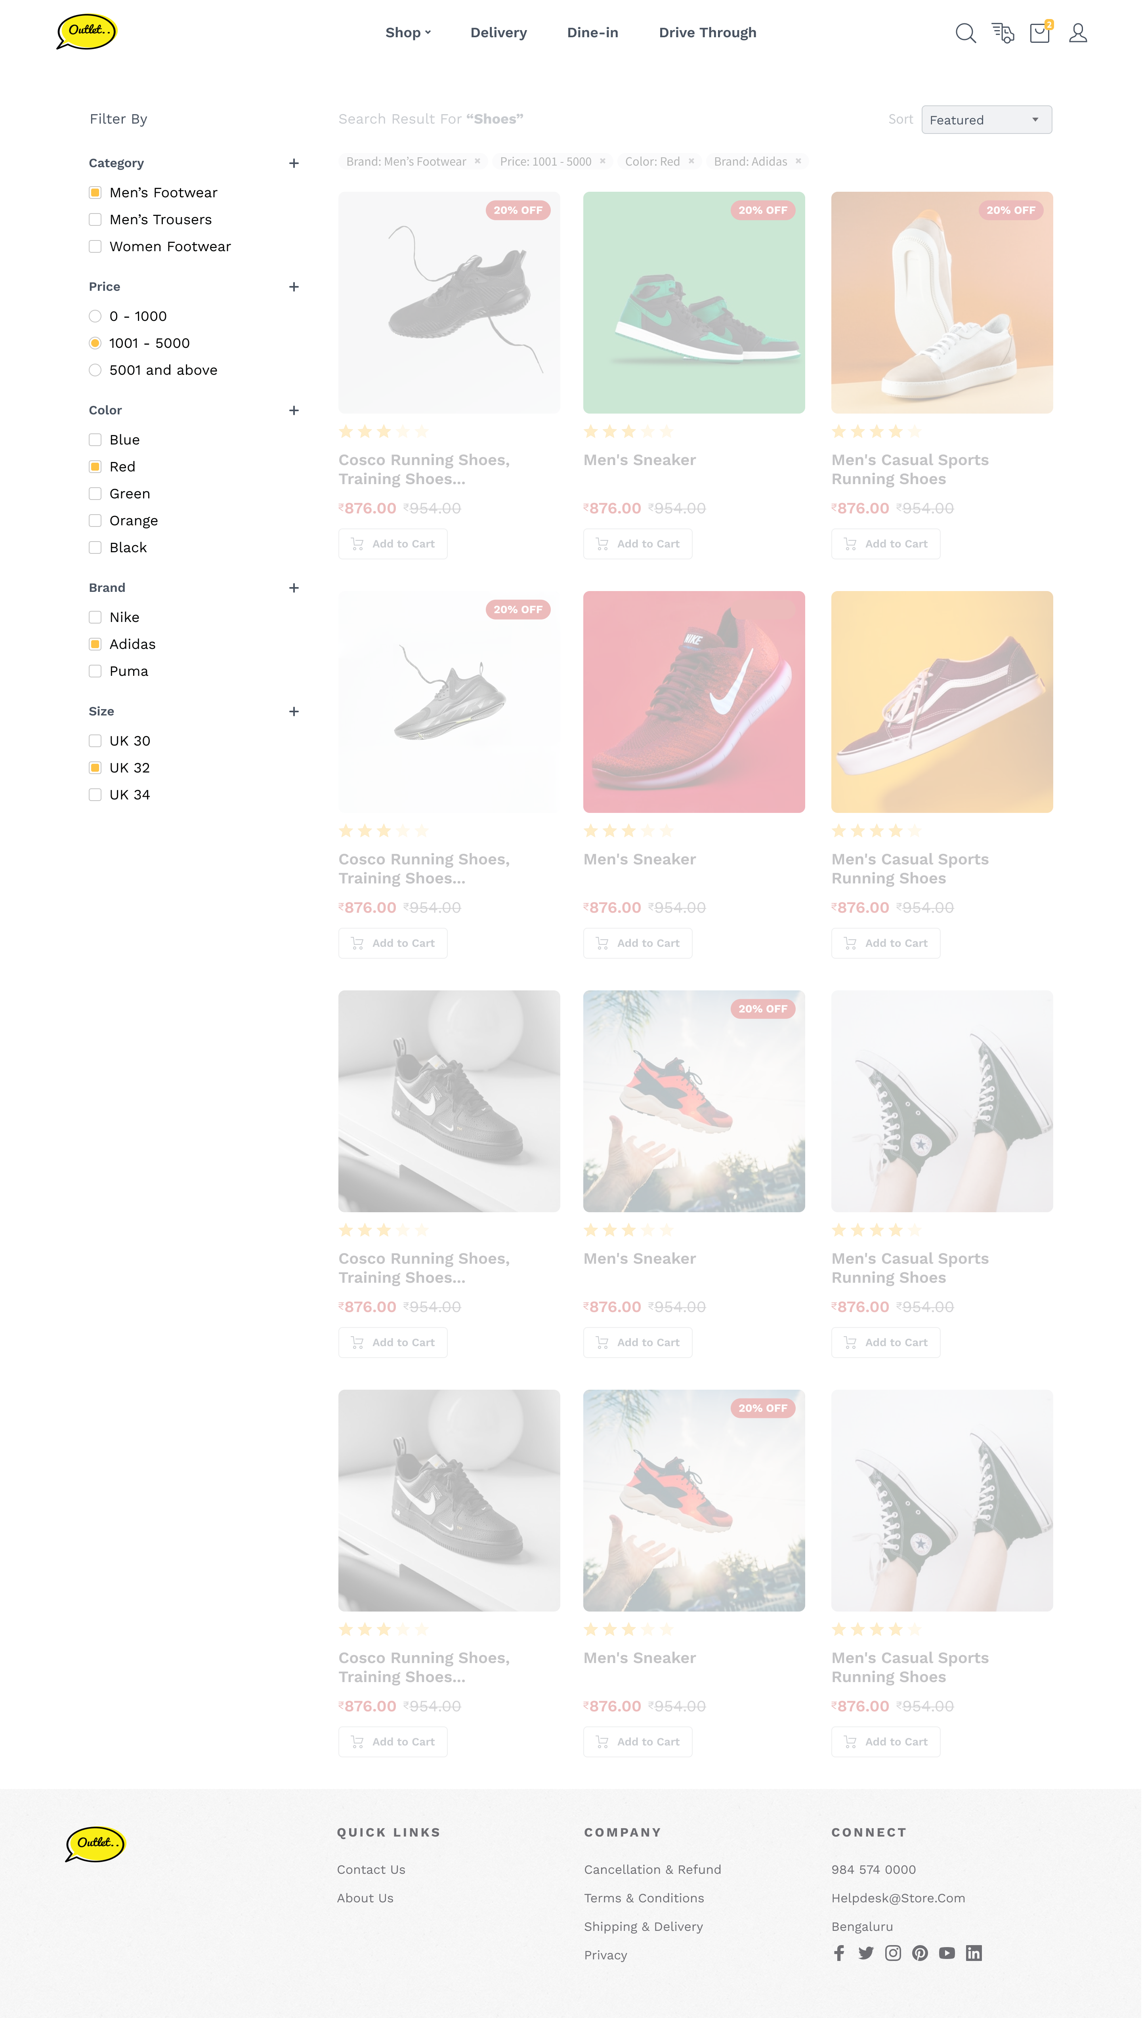Add the first Cosco Running Shoes to cart
The width and height of the screenshot is (1142, 2018).
click(x=393, y=544)
